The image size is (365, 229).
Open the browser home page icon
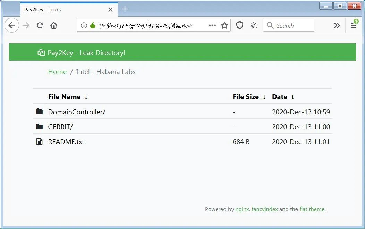(x=54, y=25)
